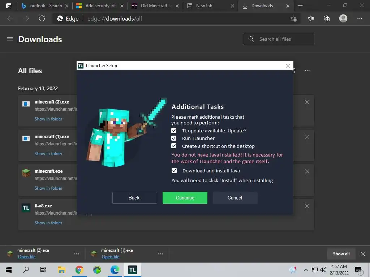This screenshot has width=370, height=277.
Task: Remove minecraft (2).exe from list
Action: [307, 102]
